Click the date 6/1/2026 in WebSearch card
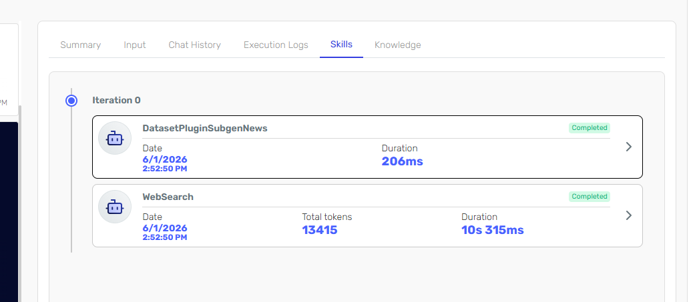The height and width of the screenshot is (302, 697). (165, 228)
